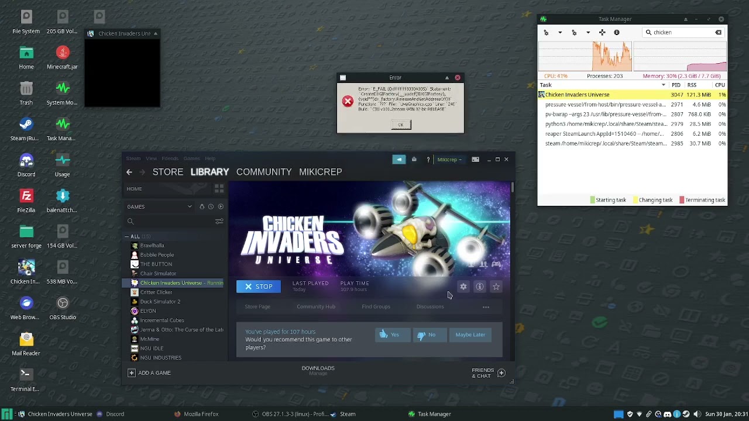The width and height of the screenshot is (749, 421).
Task: Go to COMMUNITY tab in Steam
Action: [x=264, y=172]
